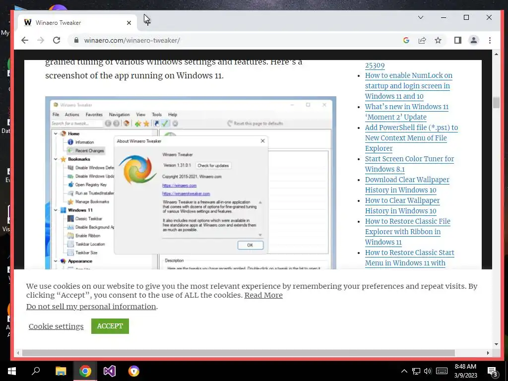Open Restore Classic File Explorer link
Viewport: 508px width, 381px height.
click(x=408, y=232)
